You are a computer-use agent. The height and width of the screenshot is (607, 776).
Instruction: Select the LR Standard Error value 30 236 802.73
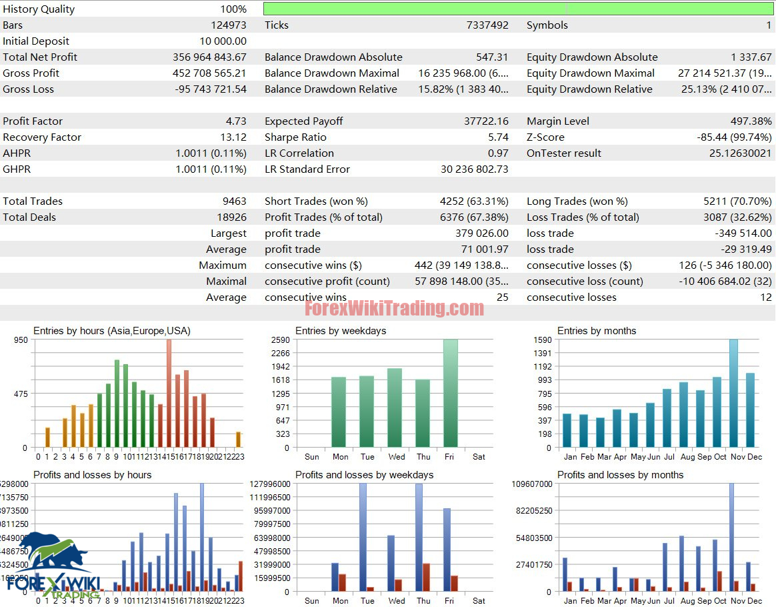[x=475, y=169]
